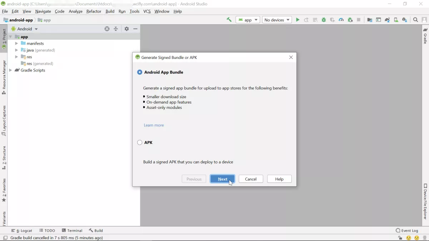Open the Event Log tool window
This screenshot has width=429, height=241.
[407, 231]
